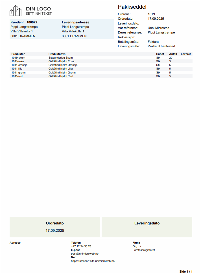Click the phone number +47 12 34 56 78

pyautogui.click(x=81, y=246)
